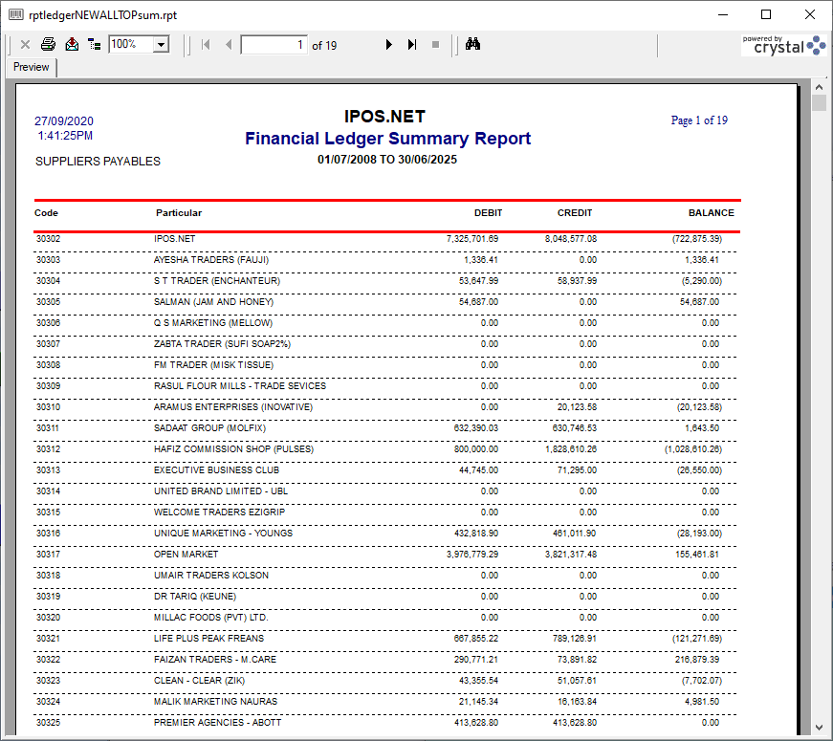Click the vertical scrollbar thumb
Viewport: 833px width, 741px height.
(x=819, y=102)
